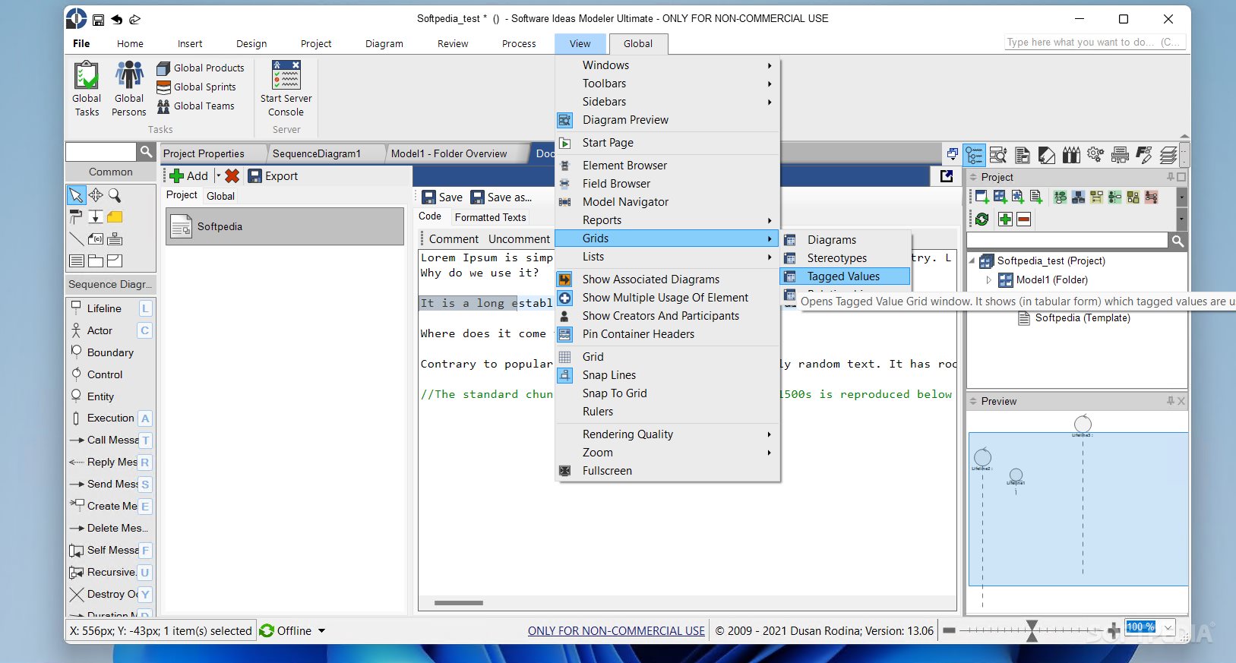The height and width of the screenshot is (663, 1236).
Task: Click the green plus expand-all icon
Action: [1005, 219]
